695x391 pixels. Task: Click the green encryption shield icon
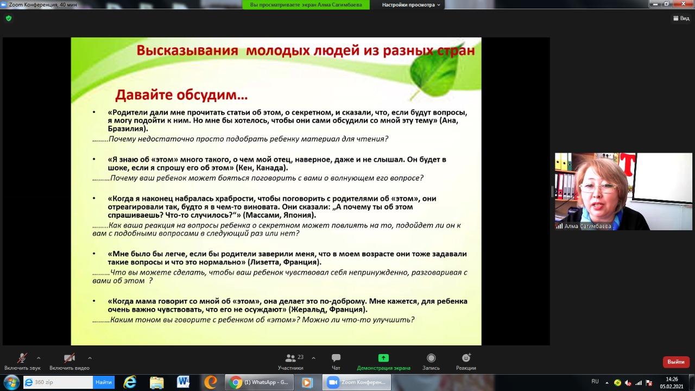[x=8, y=18]
